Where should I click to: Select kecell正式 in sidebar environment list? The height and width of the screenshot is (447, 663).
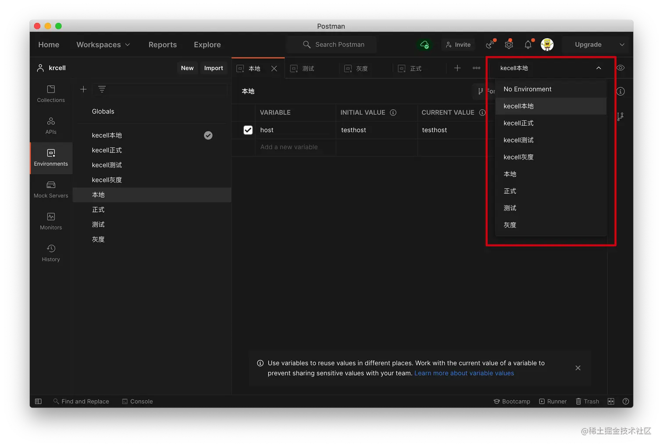click(x=152, y=150)
